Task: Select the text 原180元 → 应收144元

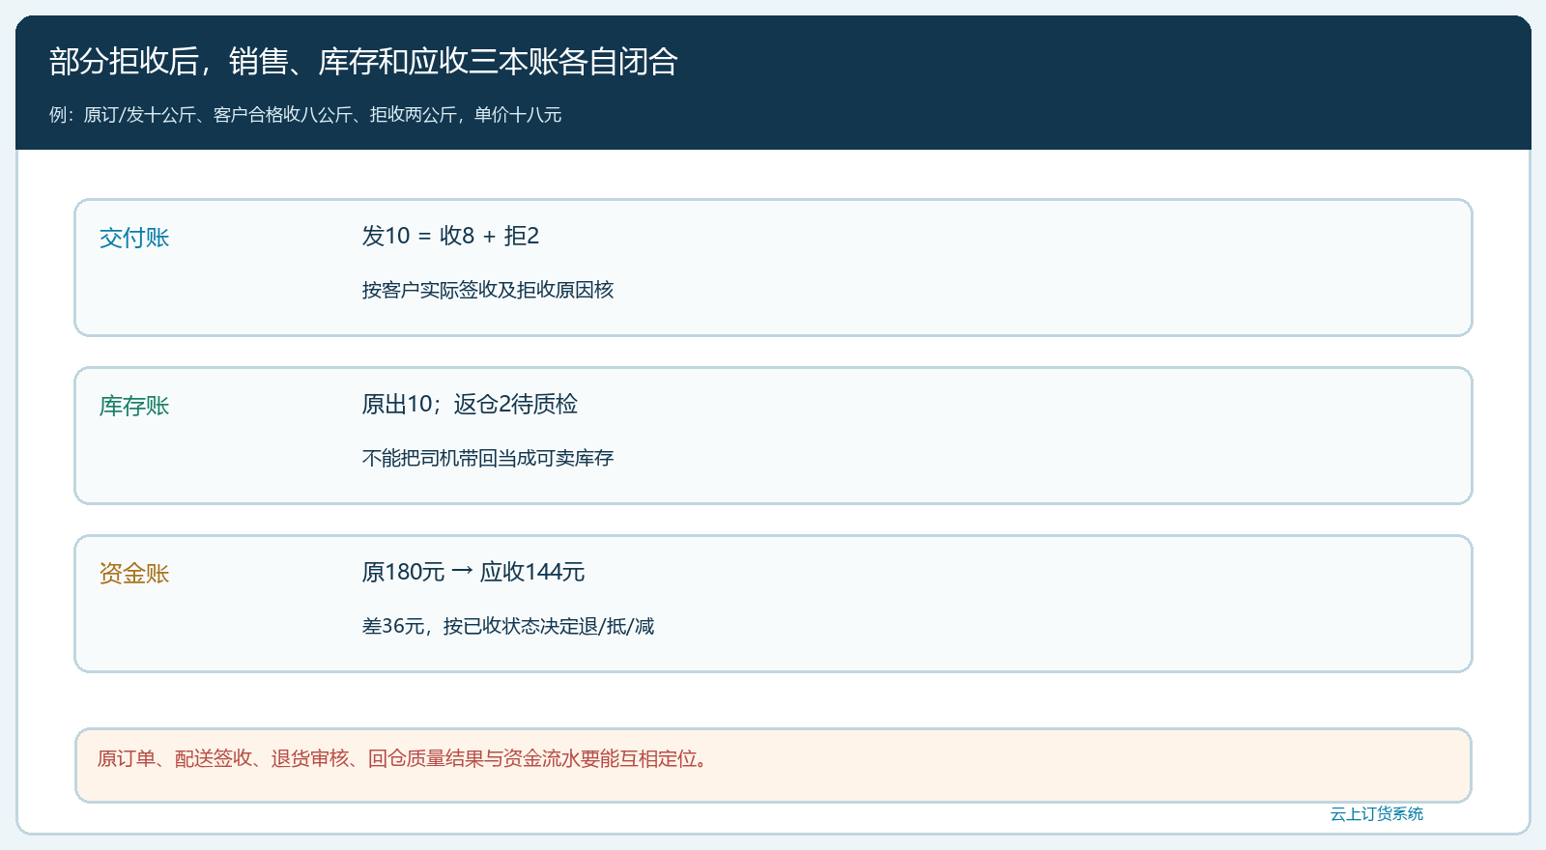Action: tap(473, 572)
